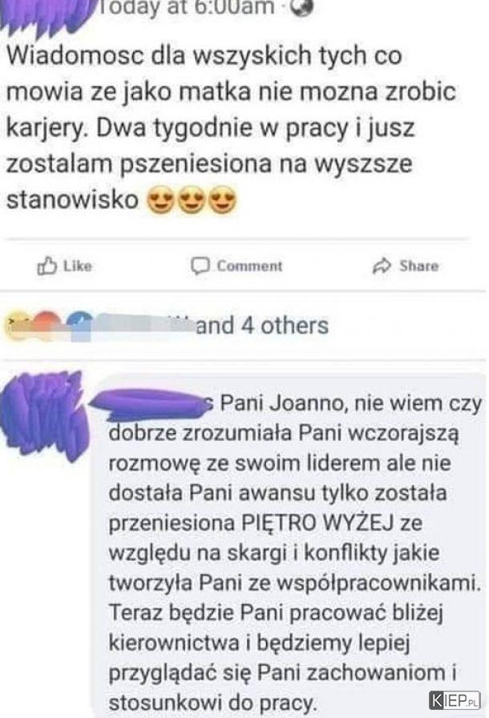Click the post text starting with 'Wiadomosc dla wszyskich'
The height and width of the screenshot is (718, 489).
point(231,128)
